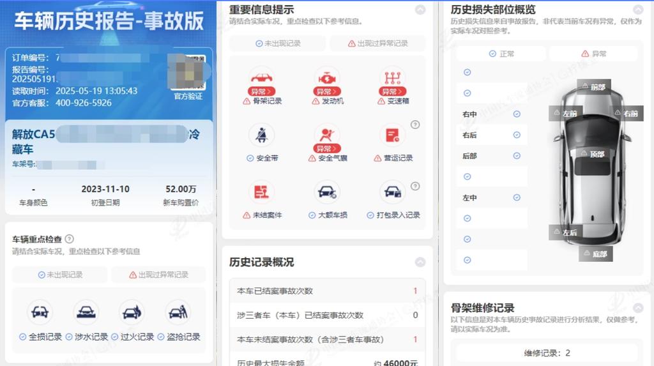The height and width of the screenshot is (366, 654).
Task: Select the 变速箱 gearbox icon
Action: click(x=393, y=78)
